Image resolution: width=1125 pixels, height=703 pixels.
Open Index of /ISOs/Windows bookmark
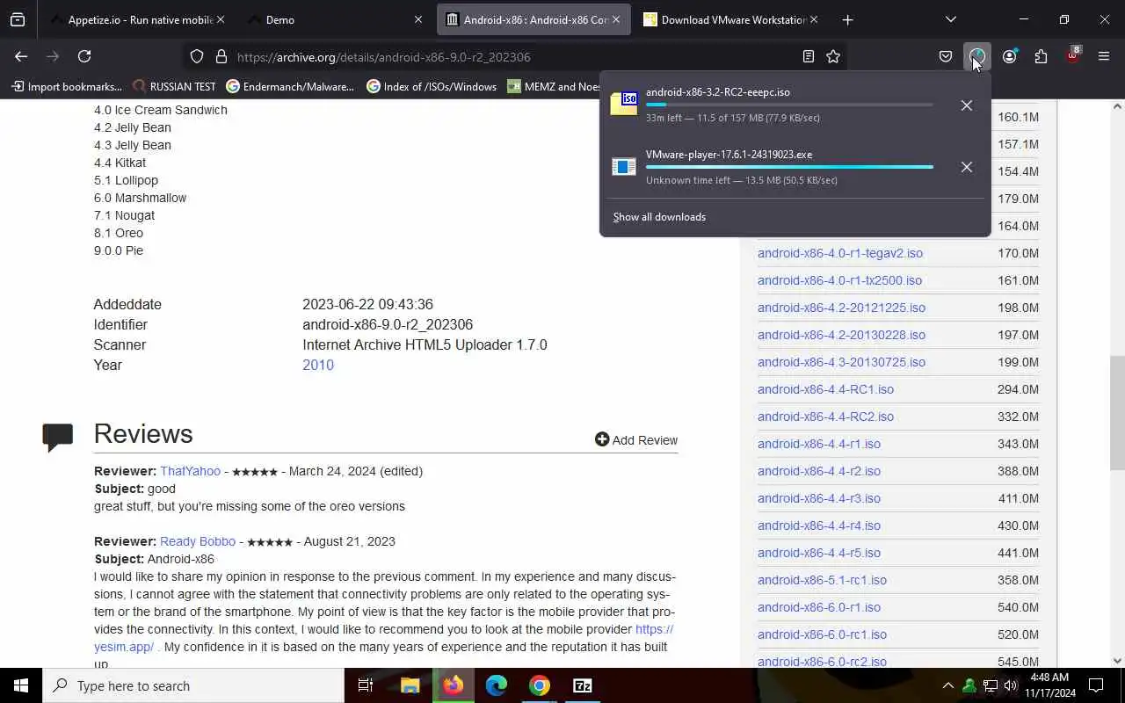point(432,86)
